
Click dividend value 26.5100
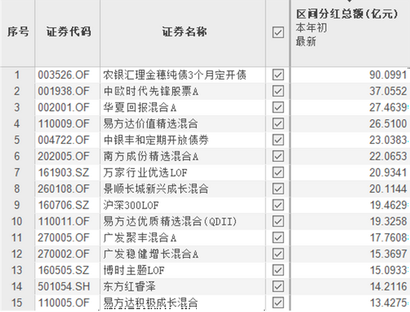(x=388, y=124)
